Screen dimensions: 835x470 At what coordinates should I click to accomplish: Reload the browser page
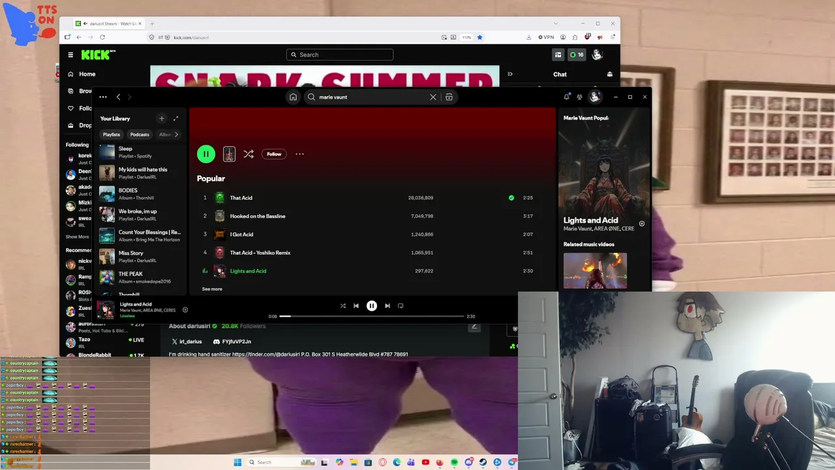tap(102, 37)
